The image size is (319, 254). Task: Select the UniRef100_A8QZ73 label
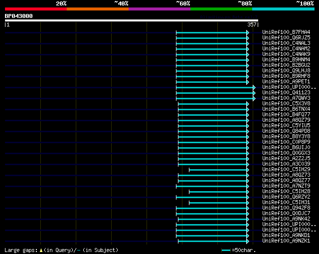click(x=286, y=175)
